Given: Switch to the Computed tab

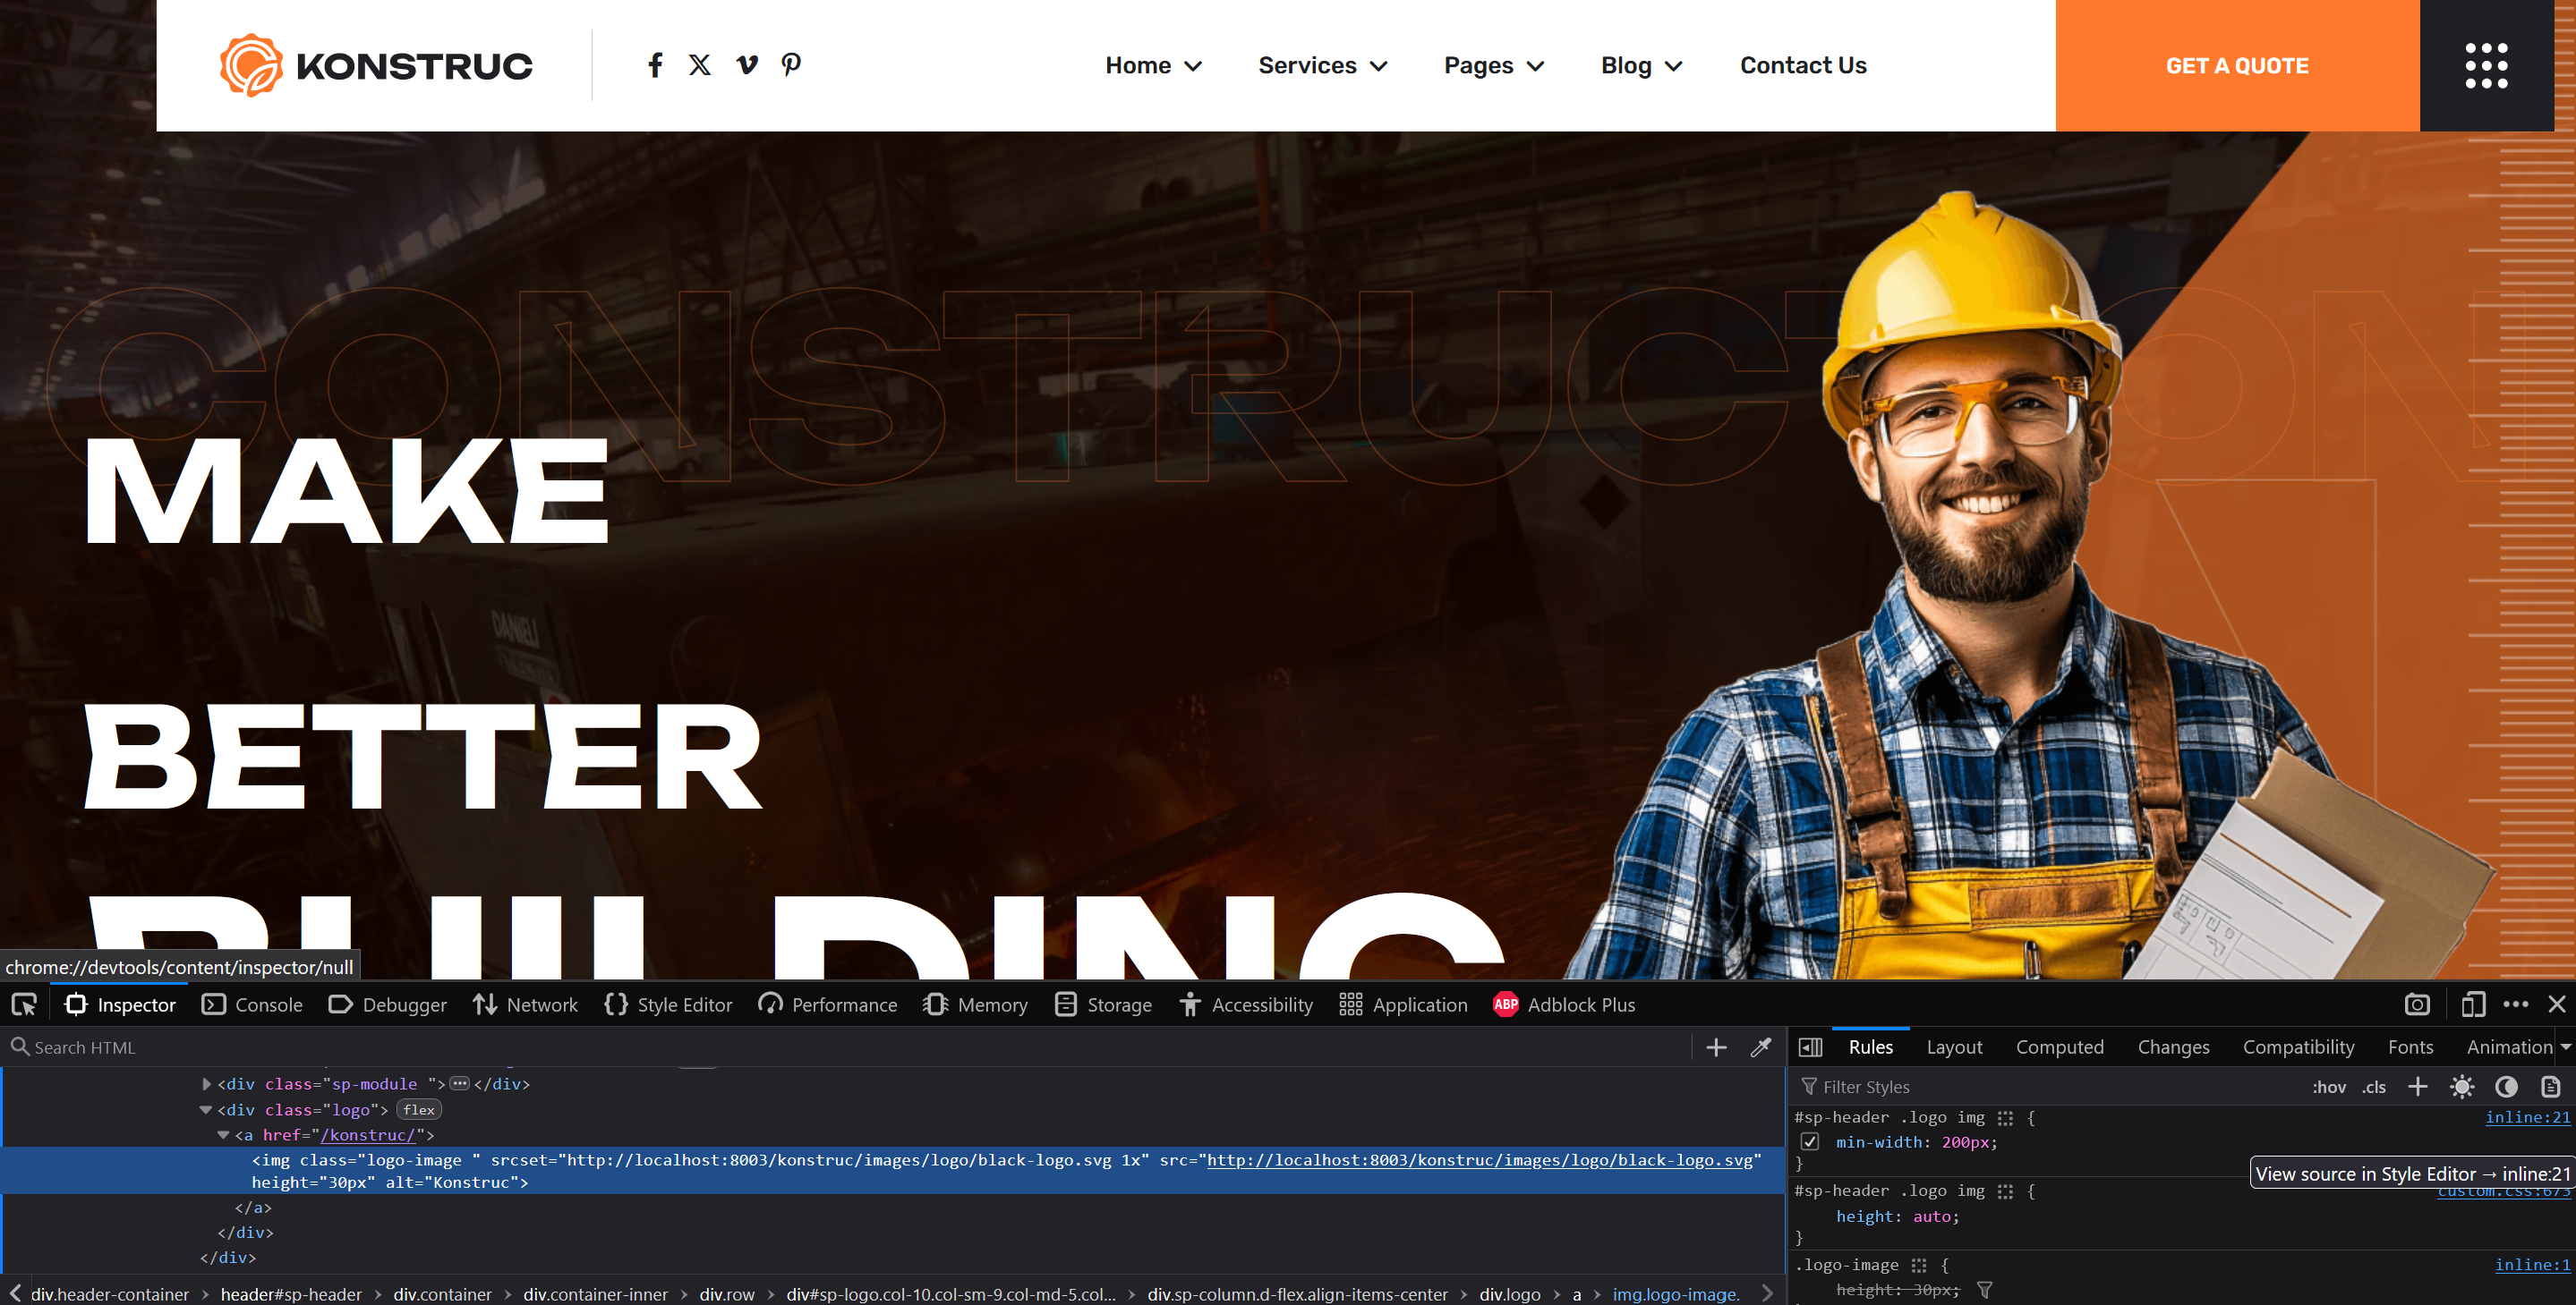Looking at the screenshot, I should pyautogui.click(x=2059, y=1047).
